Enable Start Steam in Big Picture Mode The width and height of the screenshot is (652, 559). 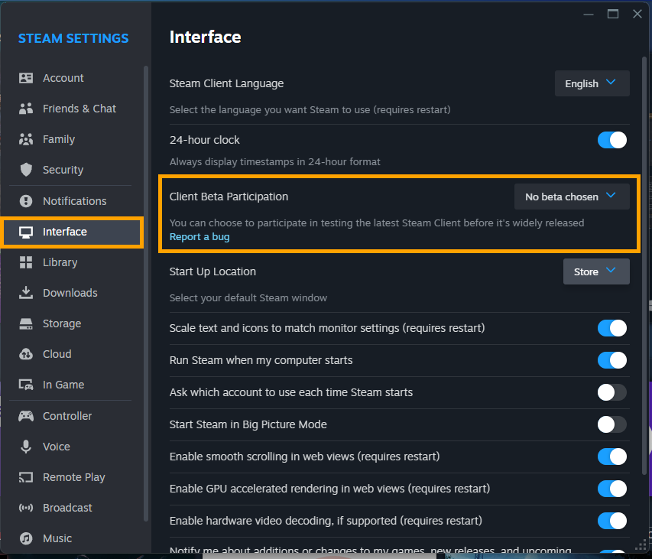(612, 424)
